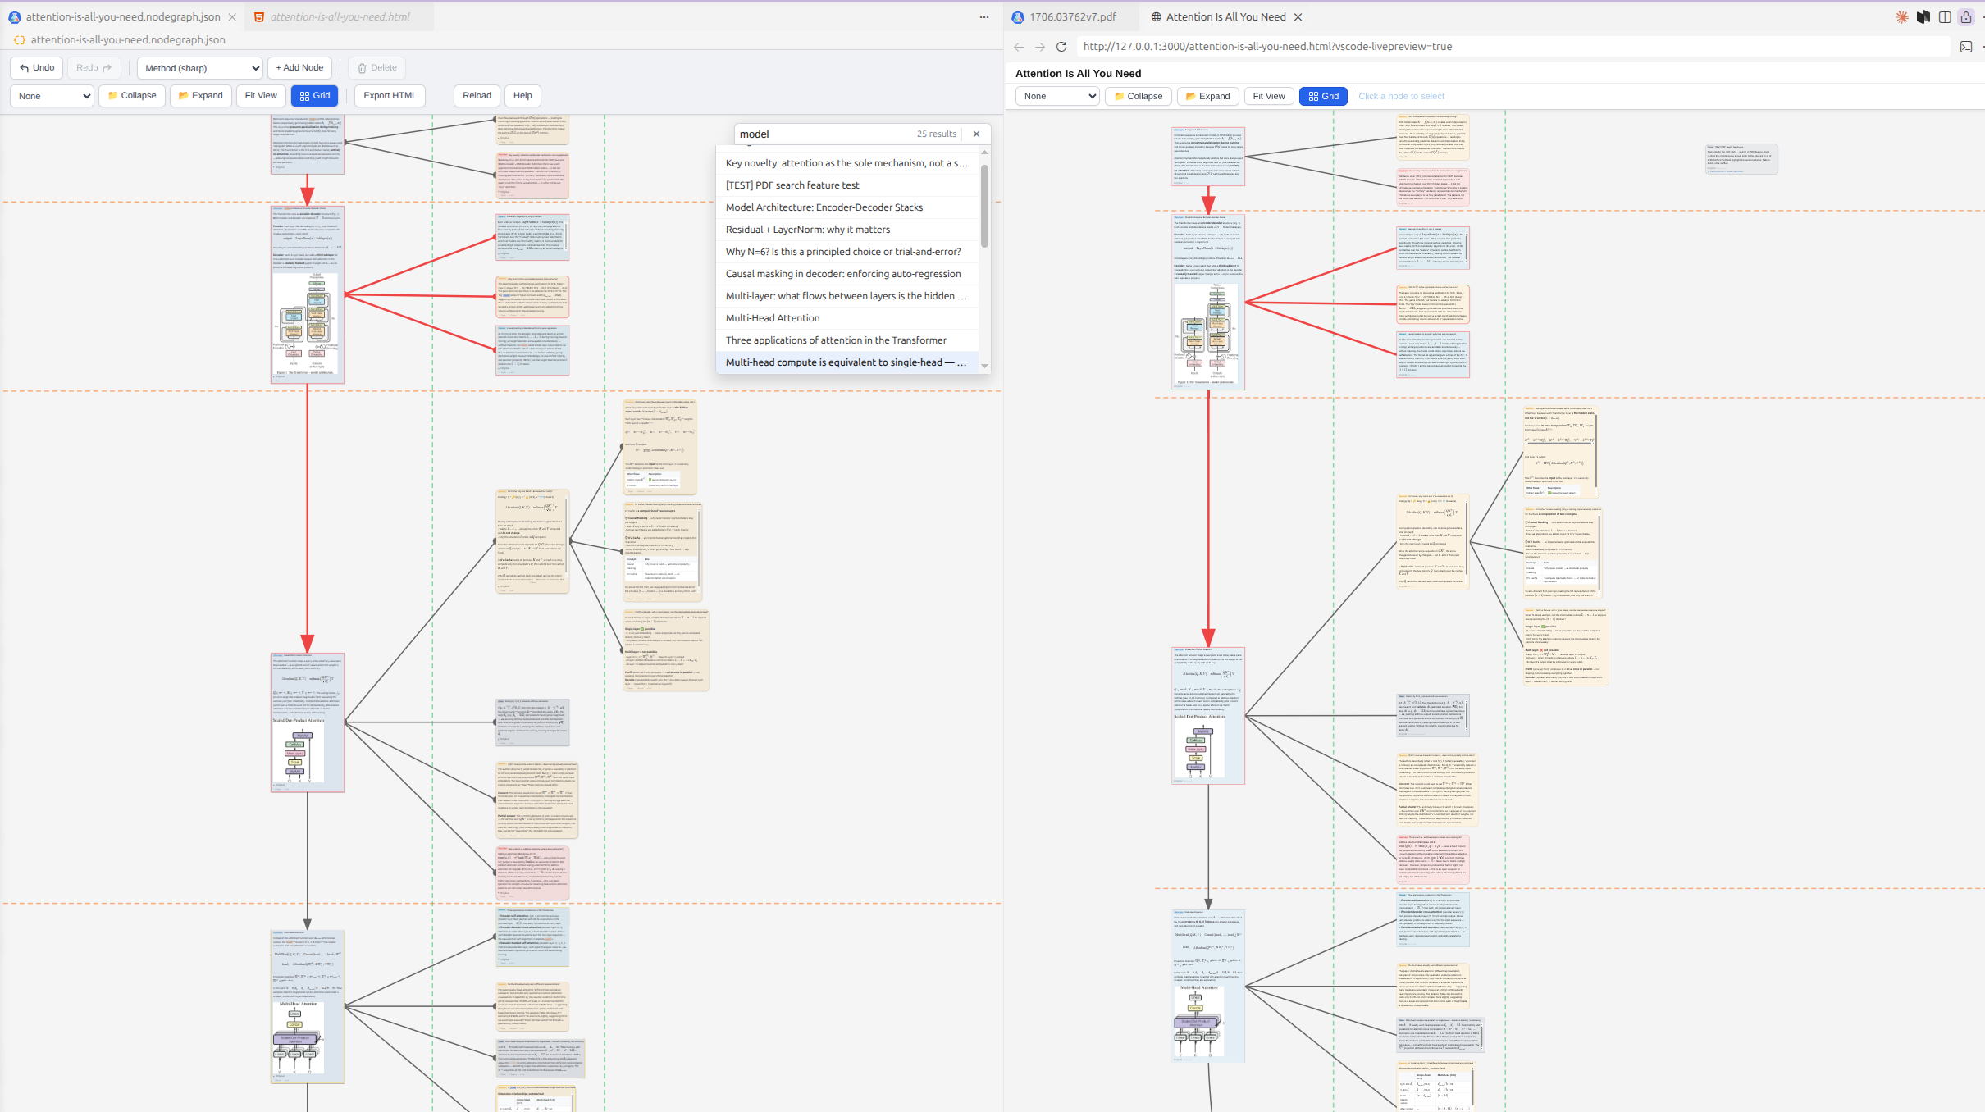Click Expand button in preview pane
This screenshot has height=1112, width=1985.
1207,97
